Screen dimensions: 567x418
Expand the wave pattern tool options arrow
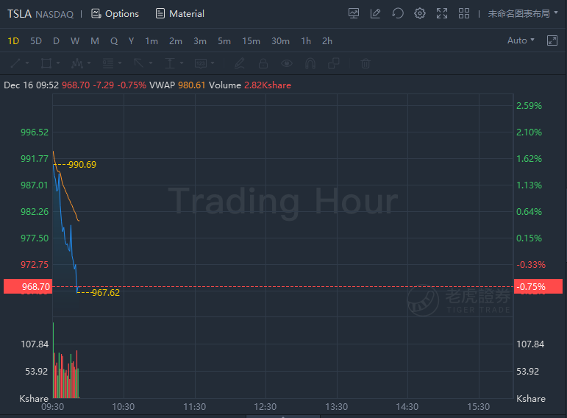89,63
